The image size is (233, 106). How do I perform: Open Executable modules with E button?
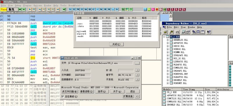(74, 10)
